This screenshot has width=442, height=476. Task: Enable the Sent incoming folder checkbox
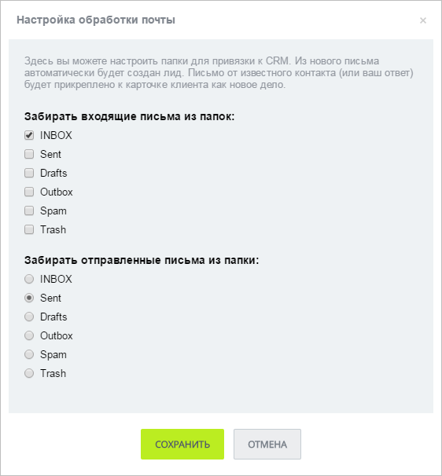tap(29, 154)
